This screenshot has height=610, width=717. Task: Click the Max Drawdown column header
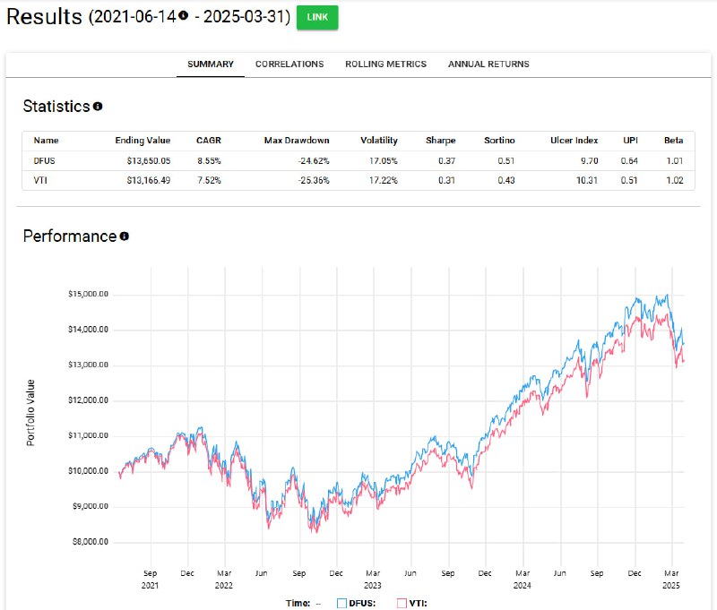(x=297, y=141)
